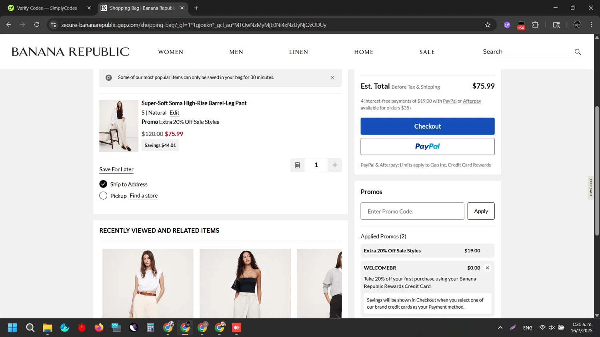Focus the Enter Promo Code field
The height and width of the screenshot is (337, 600).
(x=412, y=211)
